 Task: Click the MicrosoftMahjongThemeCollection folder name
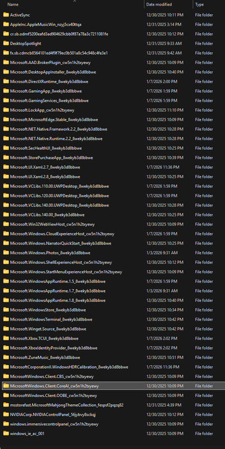click(67, 405)
